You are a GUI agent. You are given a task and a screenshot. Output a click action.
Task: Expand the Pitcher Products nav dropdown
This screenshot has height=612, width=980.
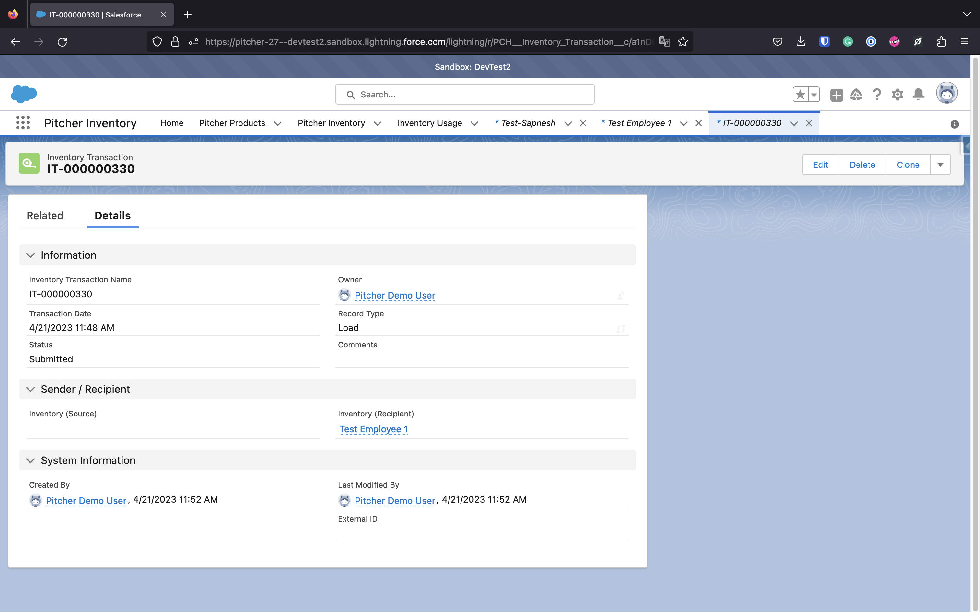tap(278, 123)
